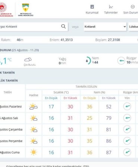Click the Ağustos Salı date row
The height and width of the screenshot is (167, 138).
click(9, 118)
